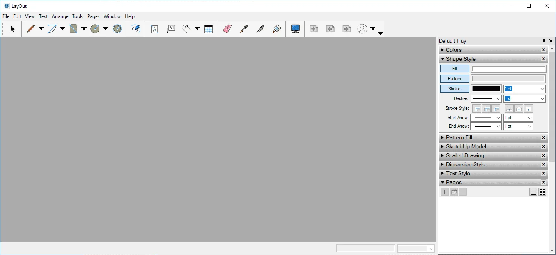Image resolution: width=556 pixels, height=255 pixels.
Task: Close the Colors panel
Action: [544, 50]
